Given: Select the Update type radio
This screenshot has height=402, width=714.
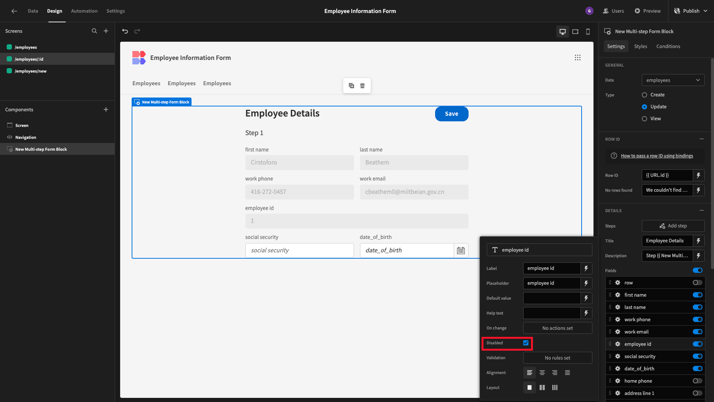Looking at the screenshot, I should [644, 107].
